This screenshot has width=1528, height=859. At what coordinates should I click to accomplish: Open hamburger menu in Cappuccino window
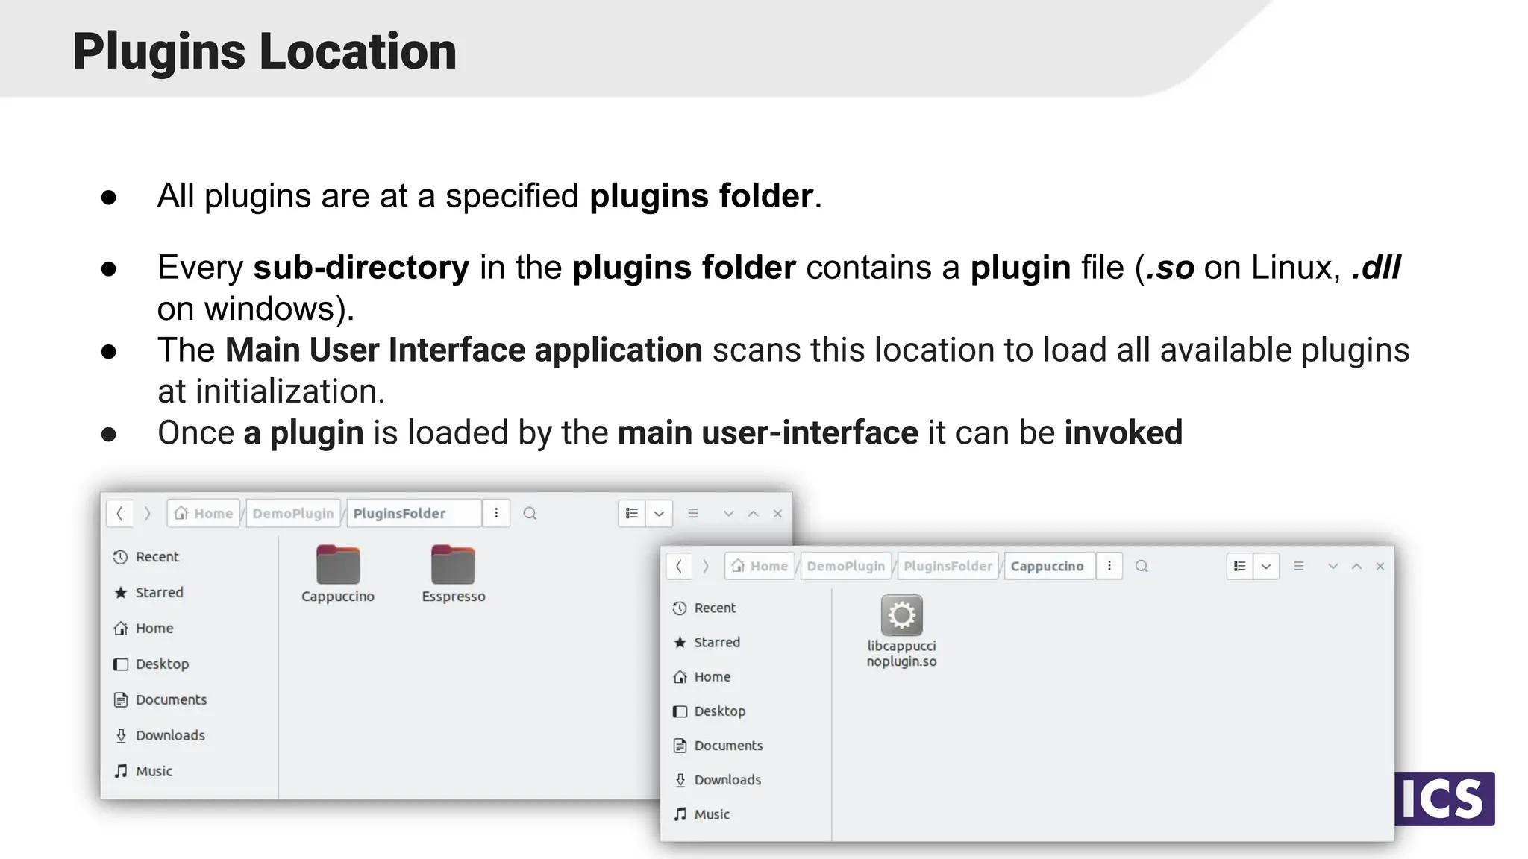(x=1299, y=566)
